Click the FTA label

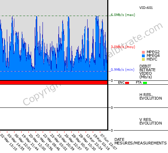pyautogui.click(x=139, y=83)
